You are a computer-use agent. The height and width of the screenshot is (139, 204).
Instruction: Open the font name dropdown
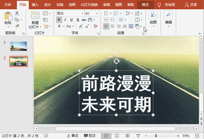(82, 14)
